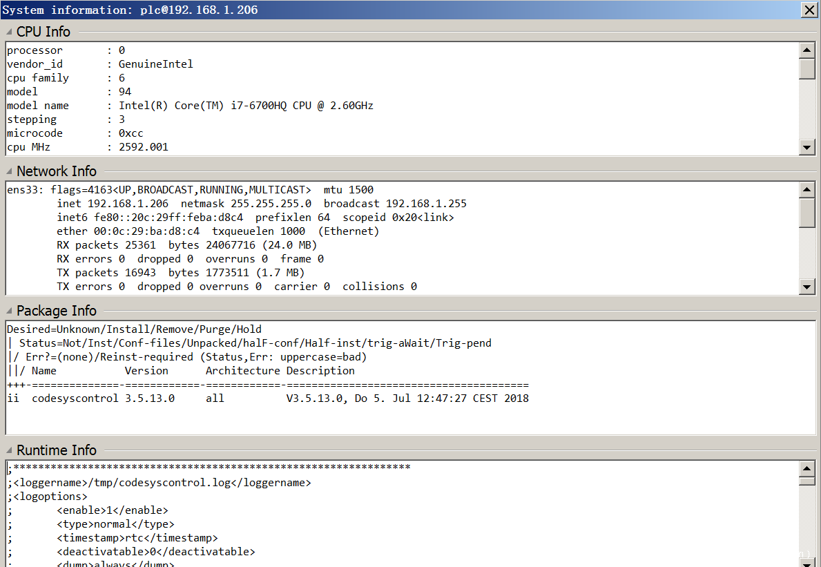Collapse the CPU Info section
This screenshot has width=821, height=567.
click(x=9, y=32)
